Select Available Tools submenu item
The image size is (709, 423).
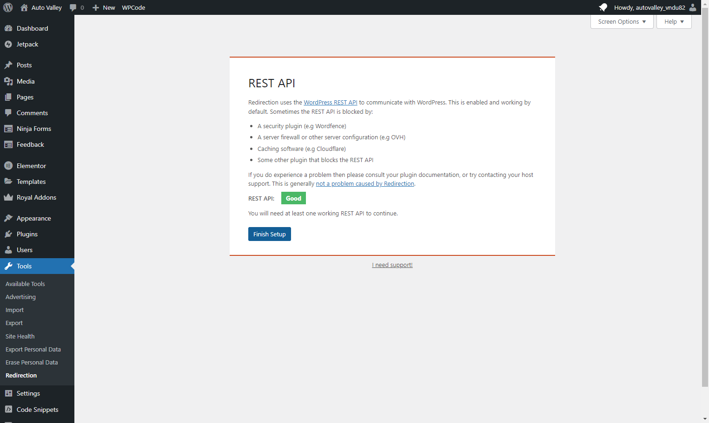point(25,284)
